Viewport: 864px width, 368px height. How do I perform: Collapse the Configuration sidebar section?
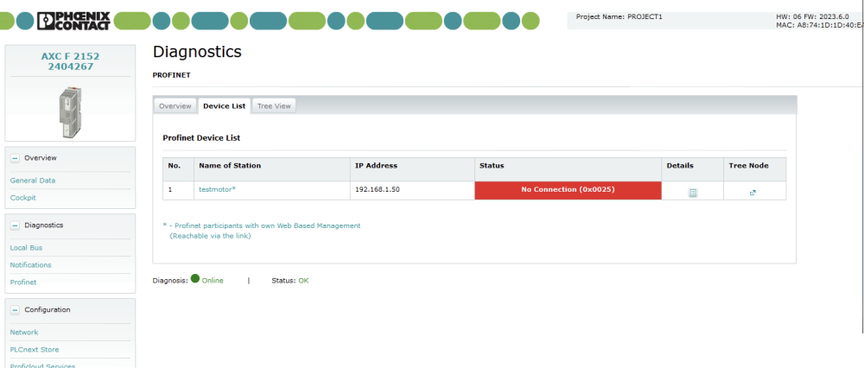click(15, 310)
